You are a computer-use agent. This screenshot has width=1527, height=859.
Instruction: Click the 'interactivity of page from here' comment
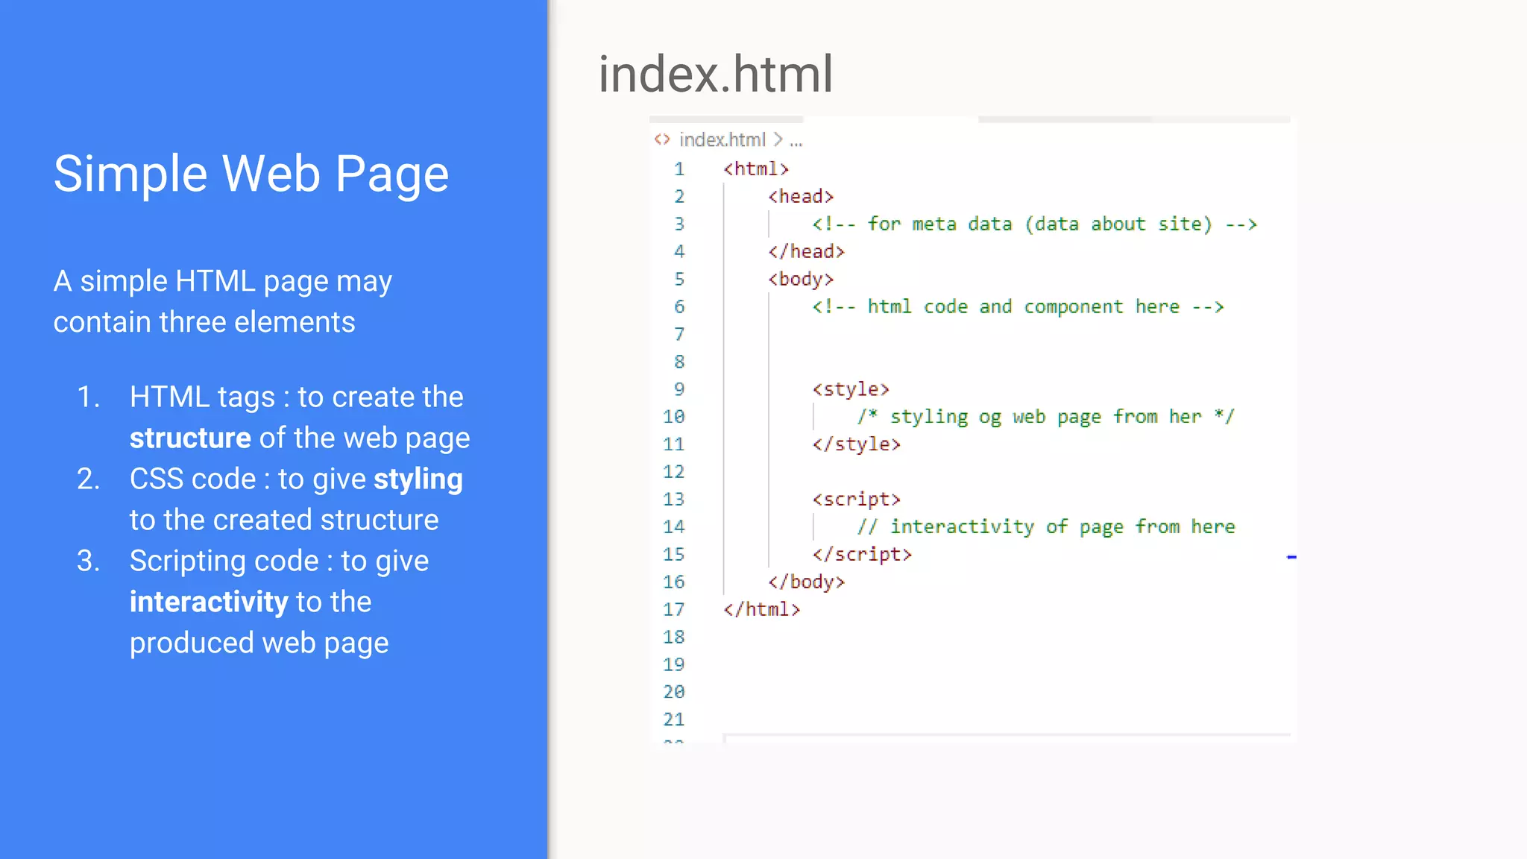click(1045, 527)
